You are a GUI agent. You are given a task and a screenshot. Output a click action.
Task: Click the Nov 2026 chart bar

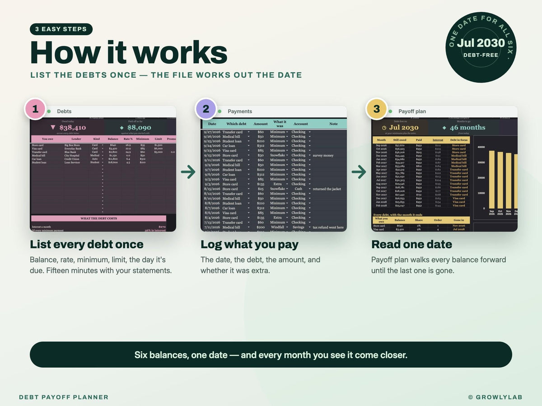pos(509,181)
